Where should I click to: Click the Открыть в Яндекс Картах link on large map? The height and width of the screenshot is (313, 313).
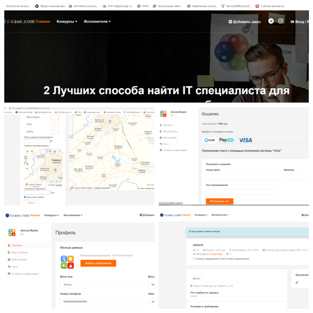[x=82, y=188]
